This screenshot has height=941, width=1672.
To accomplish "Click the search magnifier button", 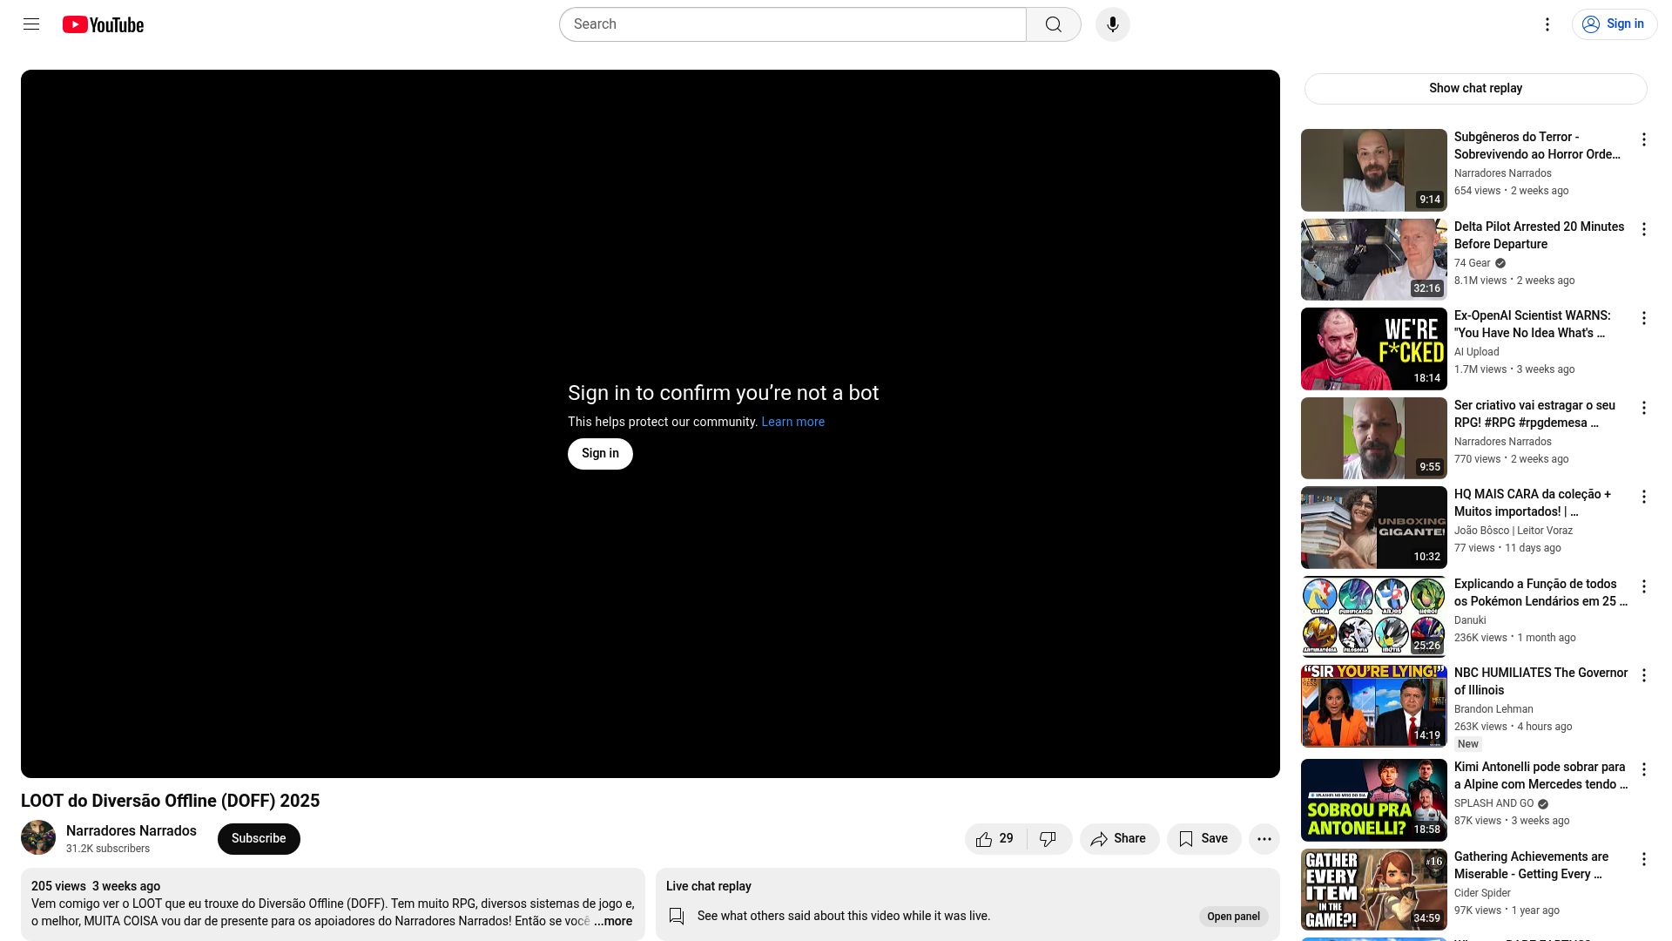I will point(1053,24).
